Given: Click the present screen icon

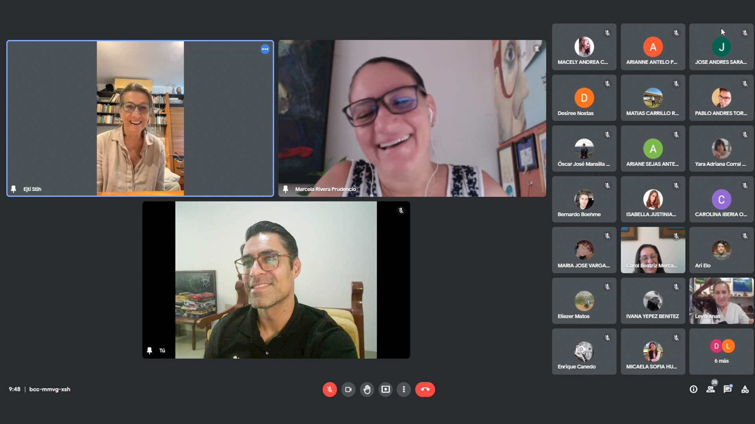Looking at the screenshot, I should click(385, 389).
